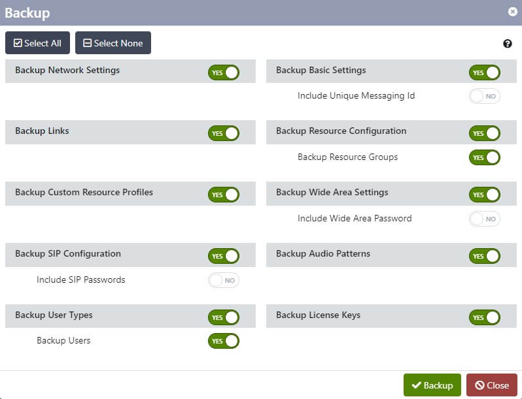Turn off Backup License Keys
The width and height of the screenshot is (522, 399).
pyautogui.click(x=485, y=317)
